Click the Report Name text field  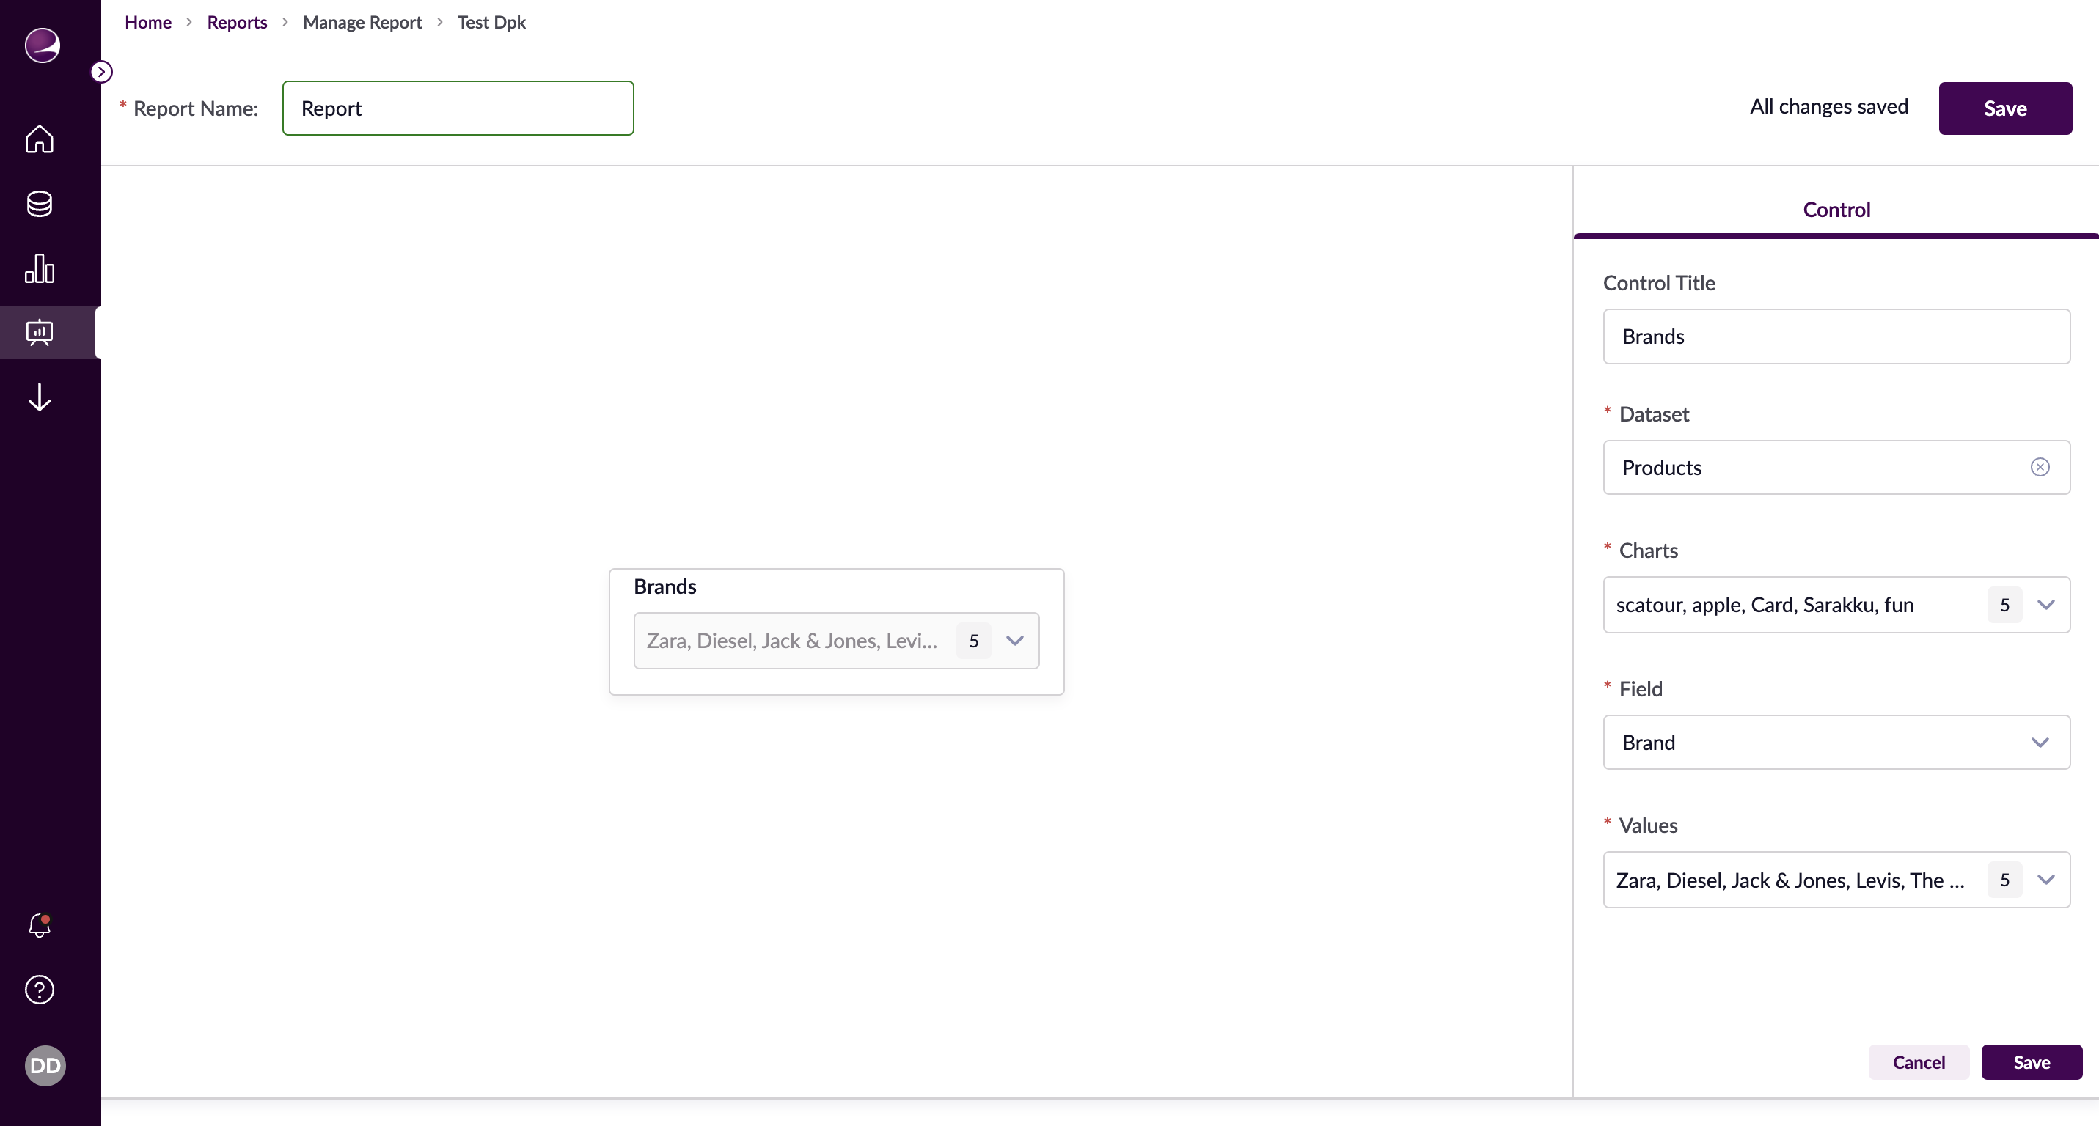click(458, 108)
